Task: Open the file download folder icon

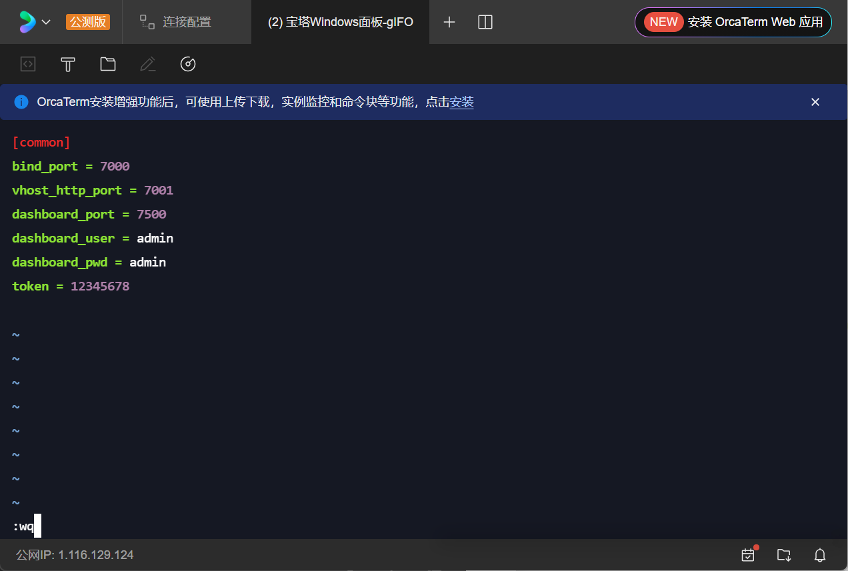Action: point(784,555)
